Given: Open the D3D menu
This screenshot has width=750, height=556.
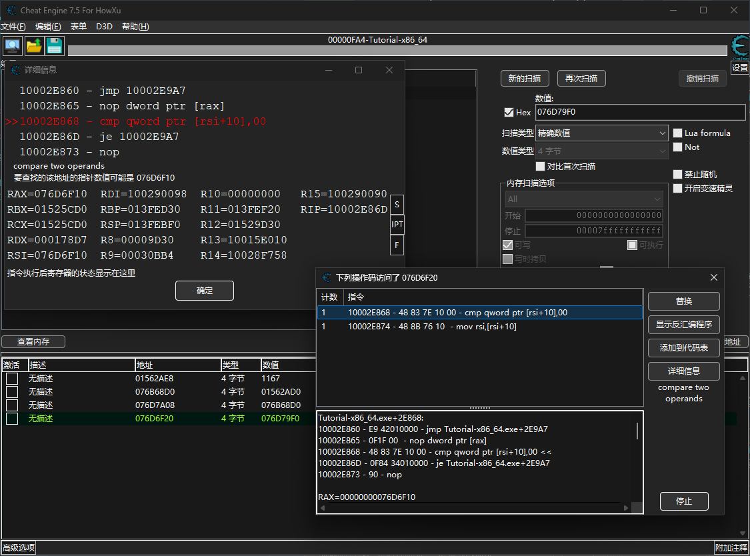Looking at the screenshot, I should tap(104, 27).
